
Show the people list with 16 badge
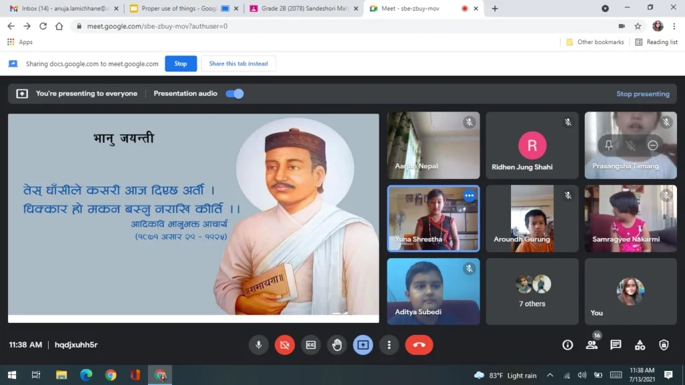(x=592, y=345)
